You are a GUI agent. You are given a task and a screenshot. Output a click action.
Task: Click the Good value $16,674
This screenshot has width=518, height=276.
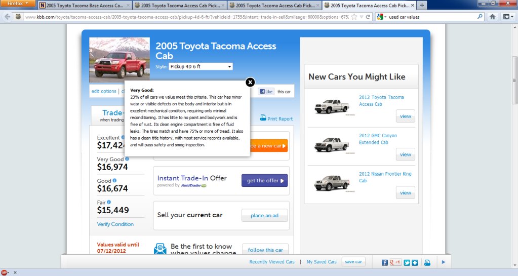coord(112,189)
